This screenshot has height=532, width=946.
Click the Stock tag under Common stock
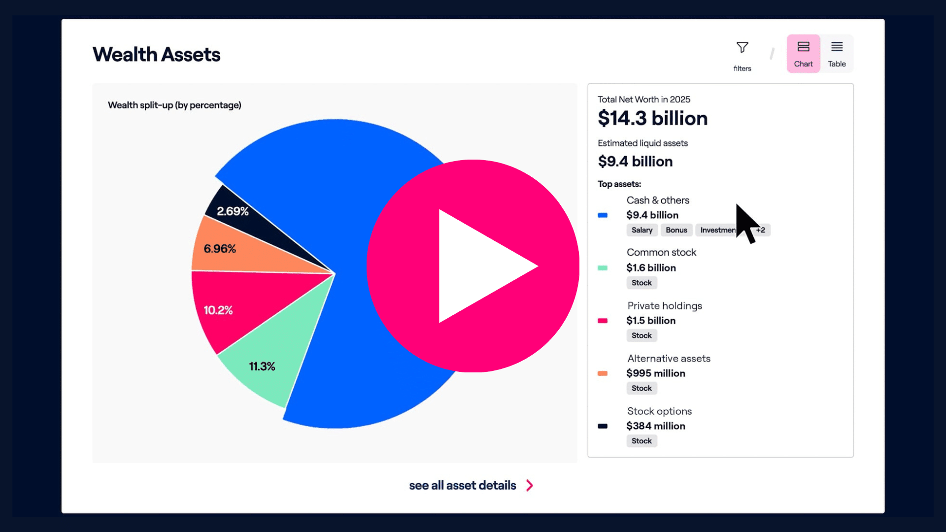642,283
